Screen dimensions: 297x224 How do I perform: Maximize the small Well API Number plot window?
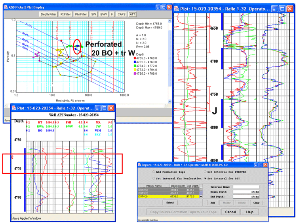pyautogui.click(x=105, y=108)
